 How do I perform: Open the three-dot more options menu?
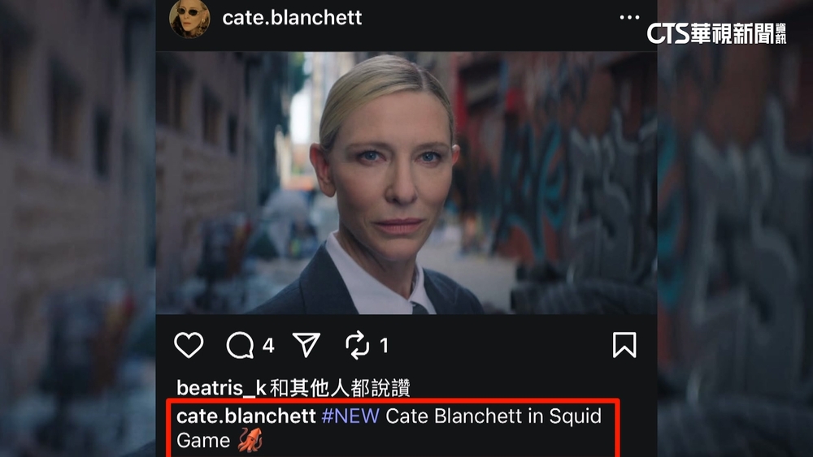(x=629, y=18)
